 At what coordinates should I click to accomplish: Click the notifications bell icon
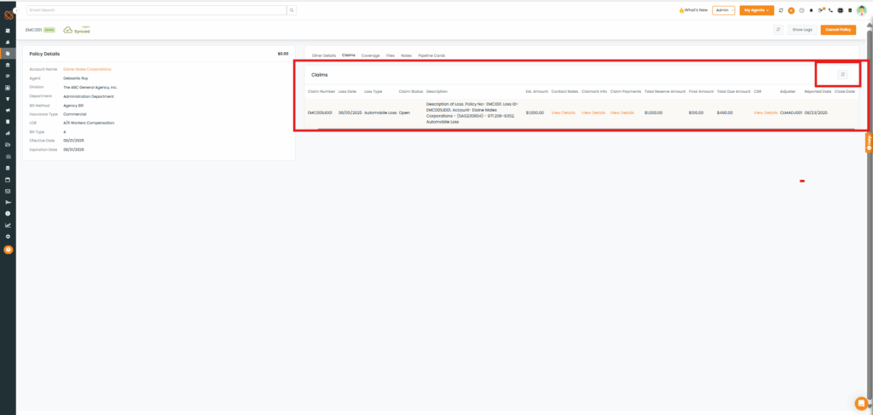pyautogui.click(x=811, y=10)
